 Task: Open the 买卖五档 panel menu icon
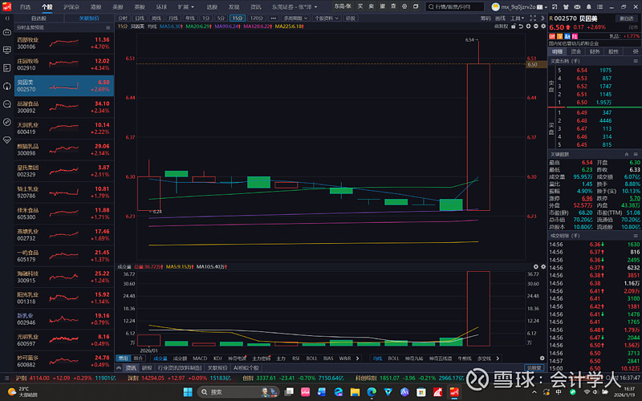point(635,61)
